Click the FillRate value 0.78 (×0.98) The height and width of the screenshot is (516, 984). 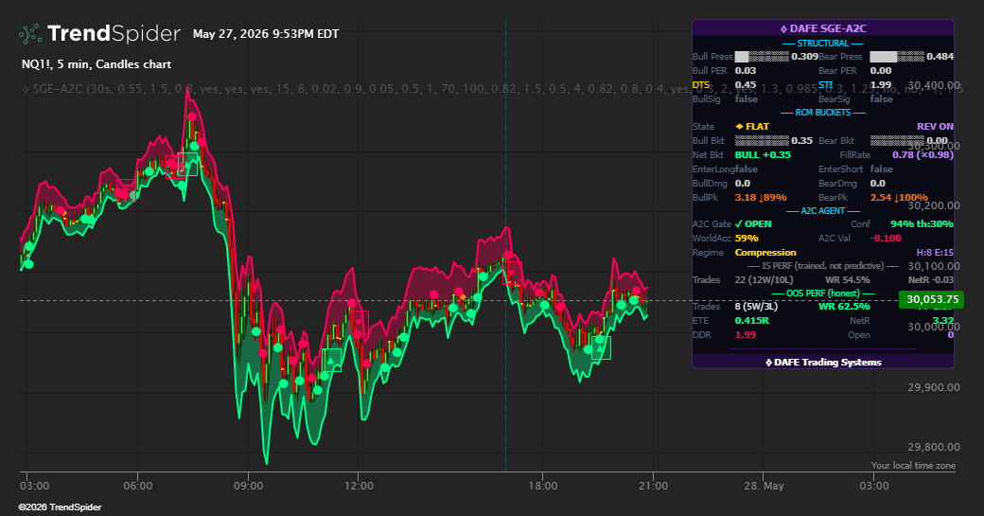(x=923, y=154)
